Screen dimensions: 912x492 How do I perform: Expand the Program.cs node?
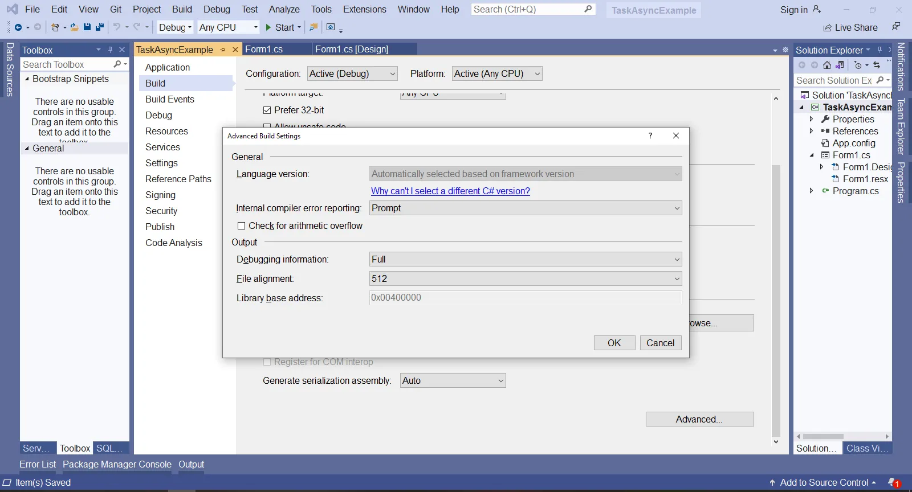pos(812,191)
